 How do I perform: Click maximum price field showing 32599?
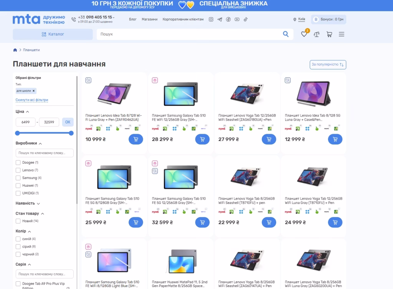49,122
